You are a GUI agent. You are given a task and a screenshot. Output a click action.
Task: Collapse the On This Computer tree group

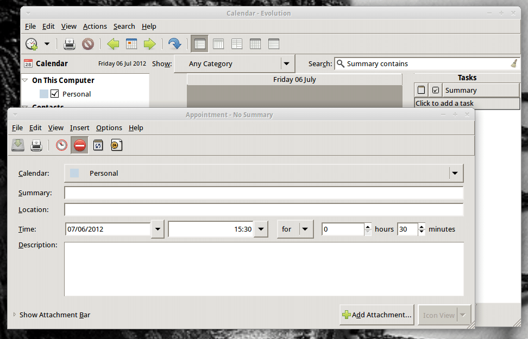pyautogui.click(x=25, y=80)
